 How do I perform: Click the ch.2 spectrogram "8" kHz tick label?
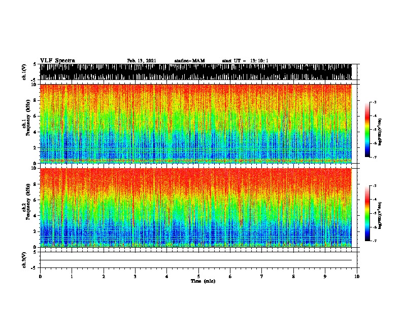[36, 184]
